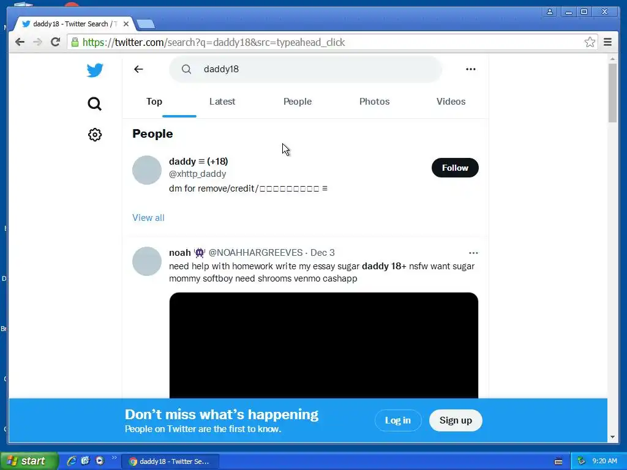Click the dm for remove/credit bio text

[x=248, y=188]
